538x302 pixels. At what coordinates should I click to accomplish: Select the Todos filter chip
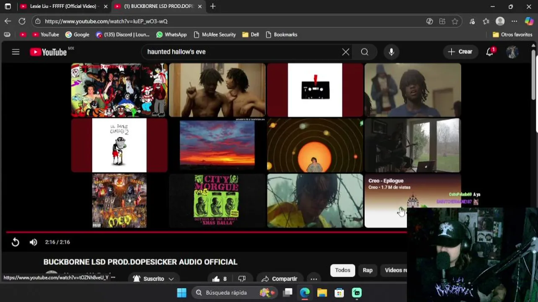342,270
